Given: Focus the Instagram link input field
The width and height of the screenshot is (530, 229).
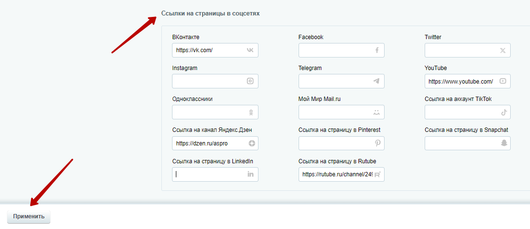Looking at the screenshot, I should click(215, 81).
